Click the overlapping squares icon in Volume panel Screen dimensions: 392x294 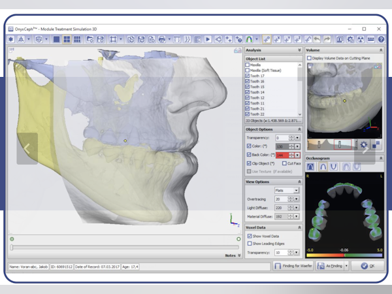pos(376,145)
